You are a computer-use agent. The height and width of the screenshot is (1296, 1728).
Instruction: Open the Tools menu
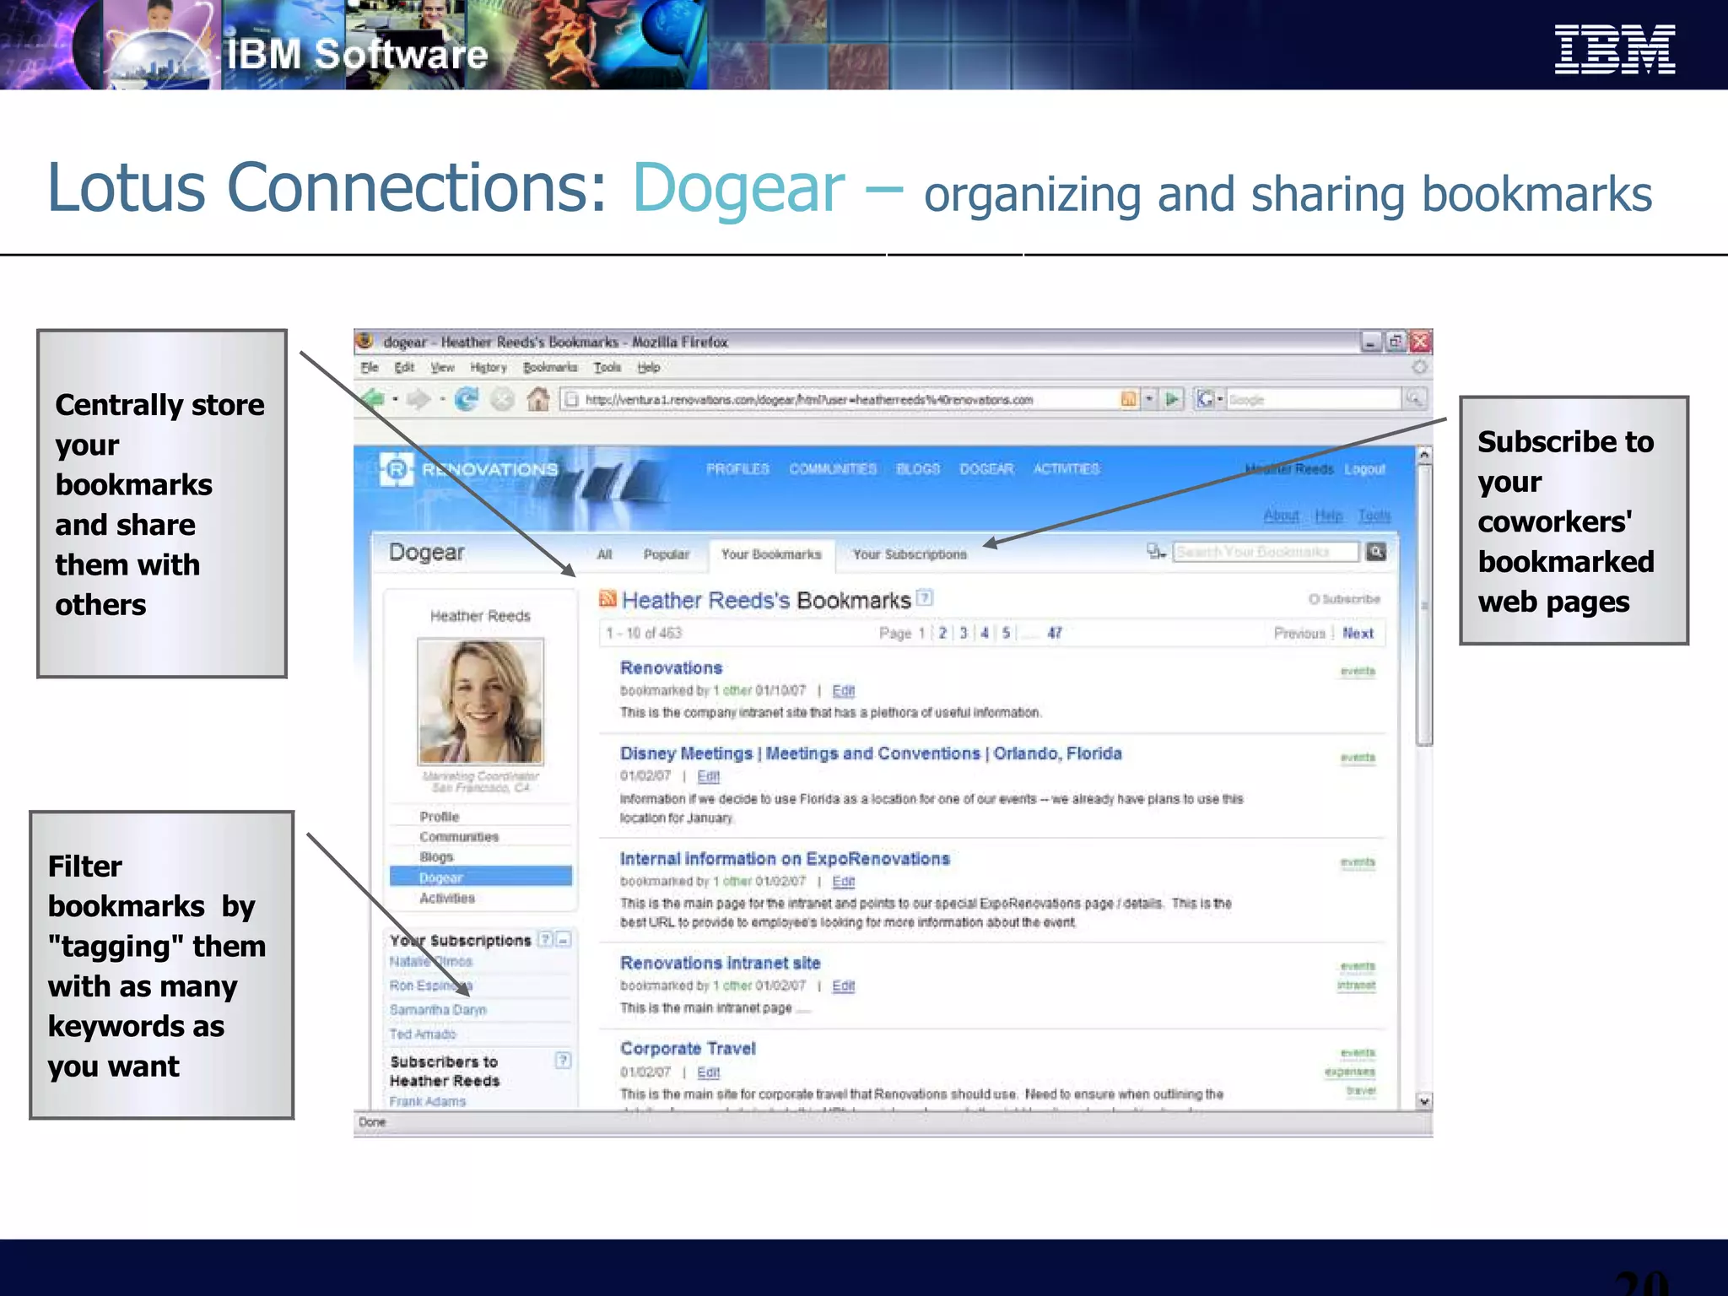click(x=607, y=367)
